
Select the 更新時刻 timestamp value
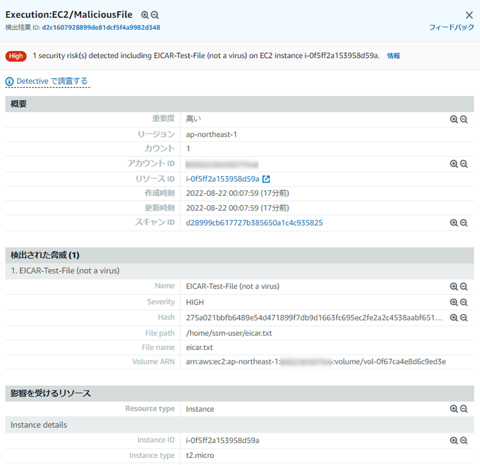238,208
